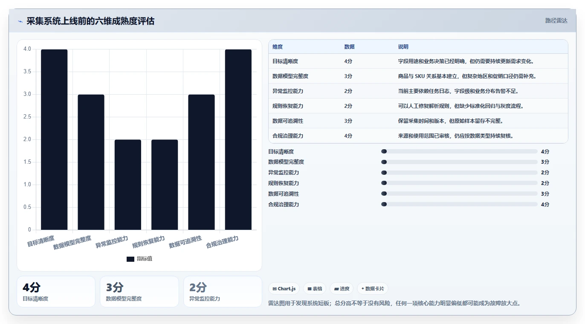The width and height of the screenshot is (585, 324).
Task: Click the 异常监控能力 x-axis label
Action: coord(112,242)
